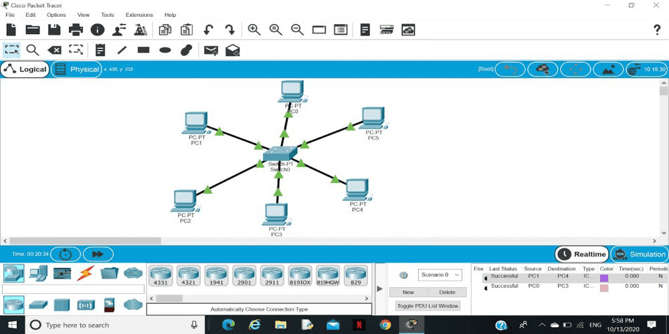
Task: Select the Inspect magnifier tool
Action: coord(33,50)
